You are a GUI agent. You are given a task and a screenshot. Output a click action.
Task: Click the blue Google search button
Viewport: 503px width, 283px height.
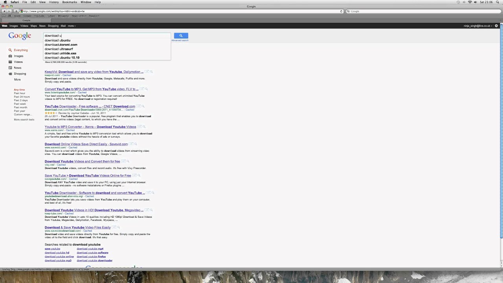coord(181,35)
